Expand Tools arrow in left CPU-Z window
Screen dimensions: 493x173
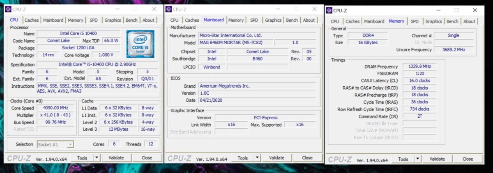pos(97,157)
